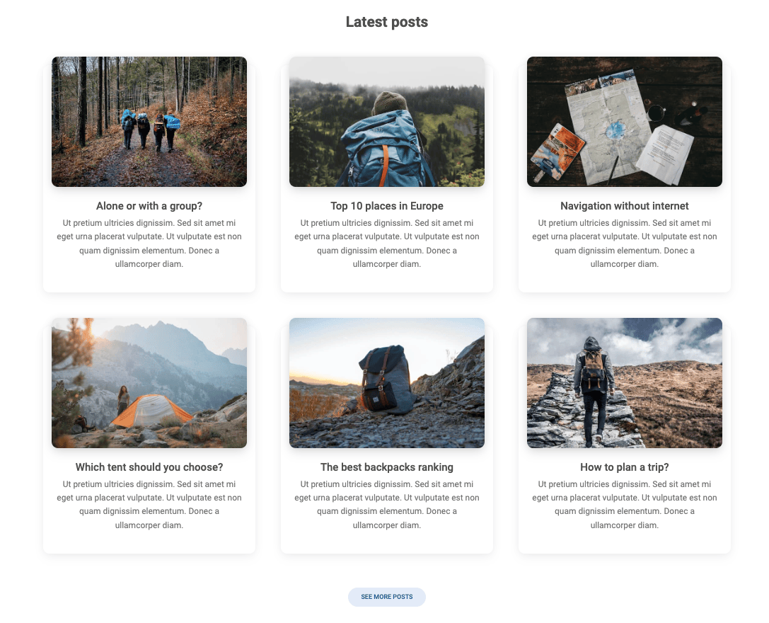Open the forest hikers group photo
The image size is (769, 623).
149,122
